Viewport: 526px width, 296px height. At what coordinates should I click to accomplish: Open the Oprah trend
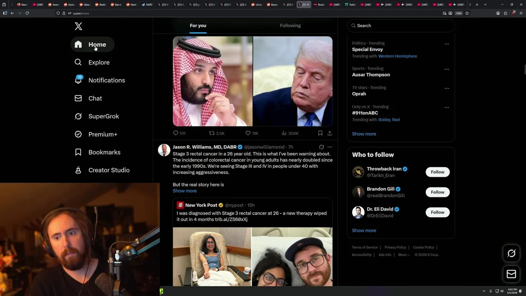tap(359, 94)
